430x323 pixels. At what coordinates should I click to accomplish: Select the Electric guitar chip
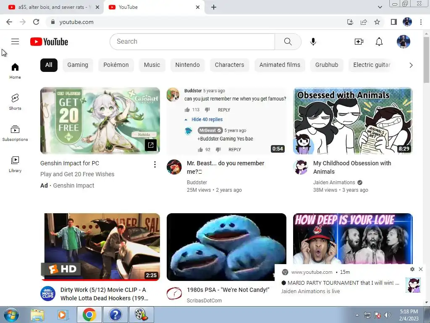tap(372, 65)
